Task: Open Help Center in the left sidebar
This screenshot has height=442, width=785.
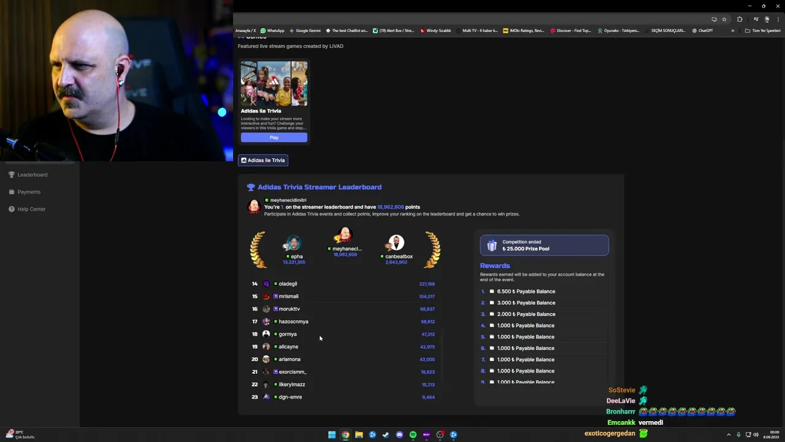Action: pos(27,209)
